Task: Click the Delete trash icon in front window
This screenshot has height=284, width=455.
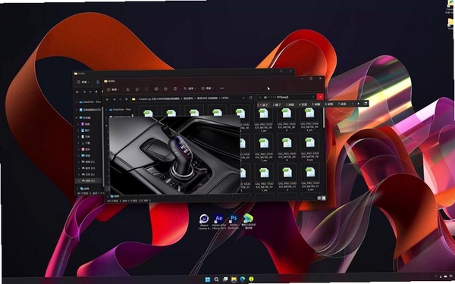Action: click(175, 89)
